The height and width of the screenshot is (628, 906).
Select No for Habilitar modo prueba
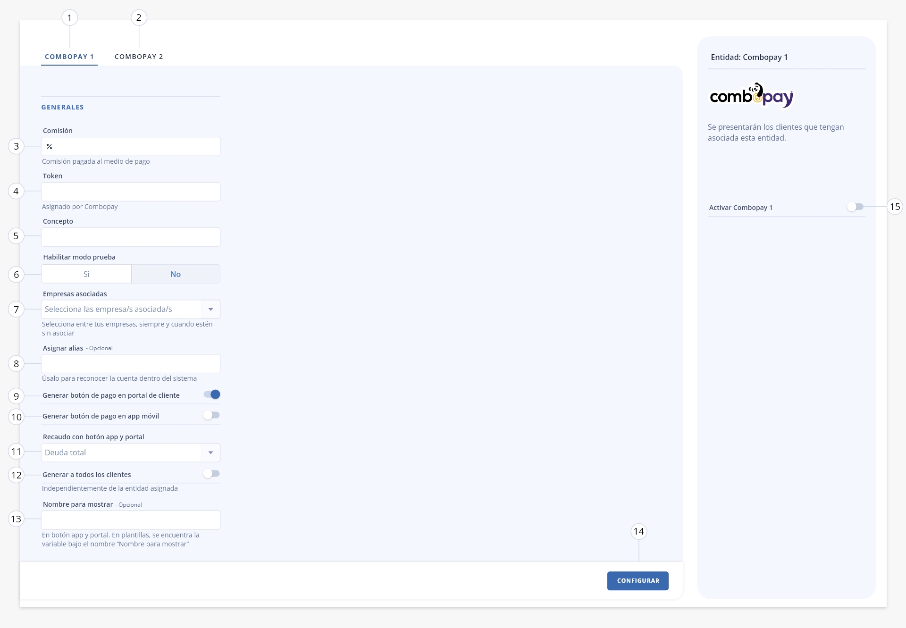point(176,274)
